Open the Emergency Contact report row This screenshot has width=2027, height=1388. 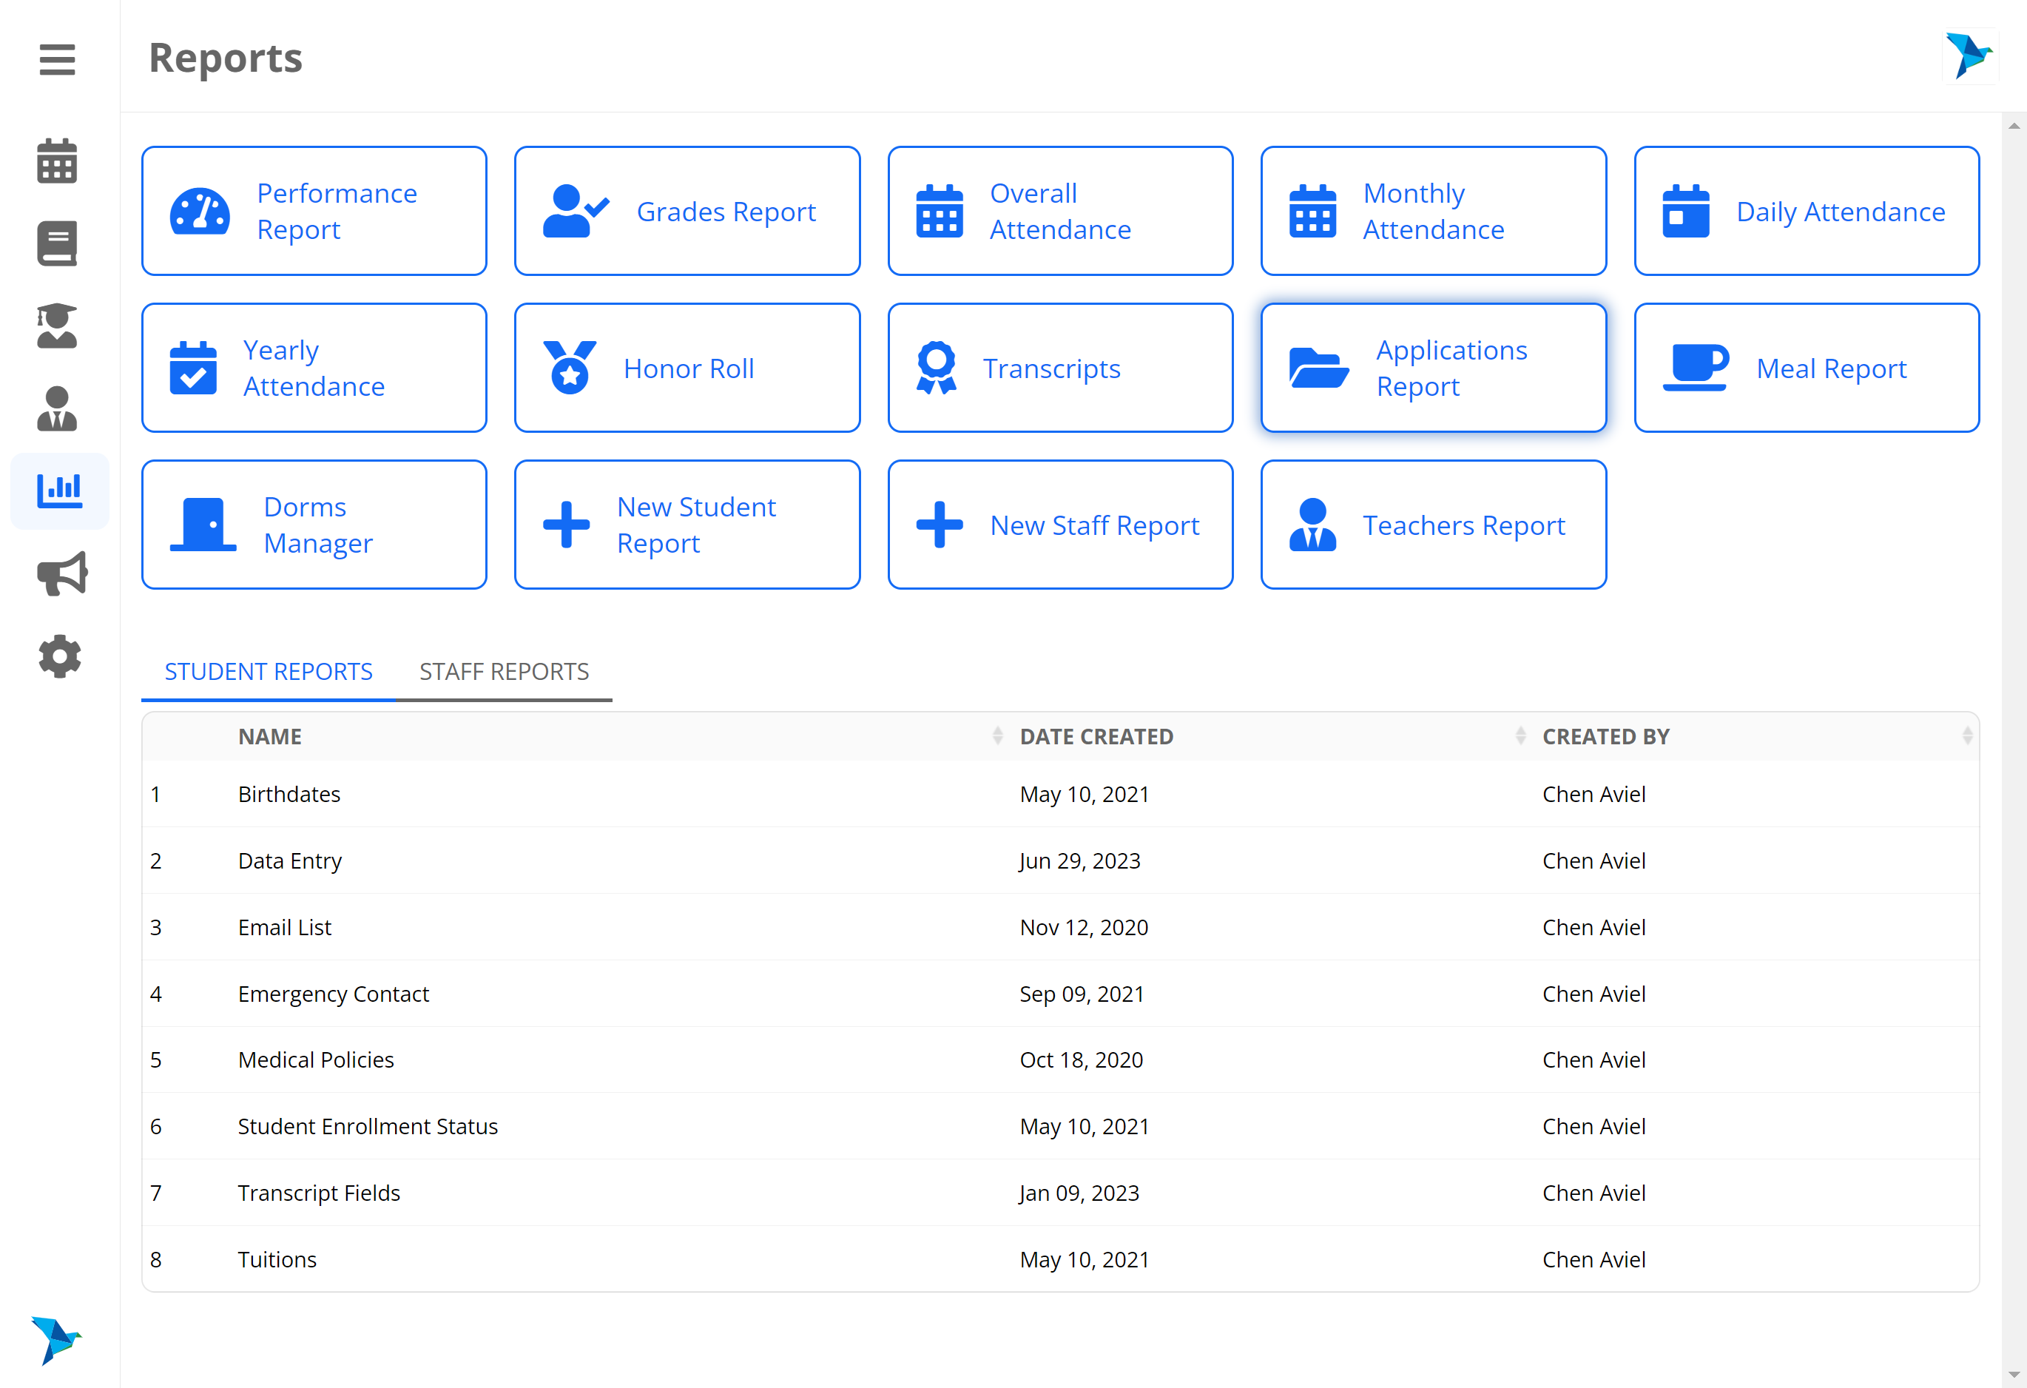point(333,993)
